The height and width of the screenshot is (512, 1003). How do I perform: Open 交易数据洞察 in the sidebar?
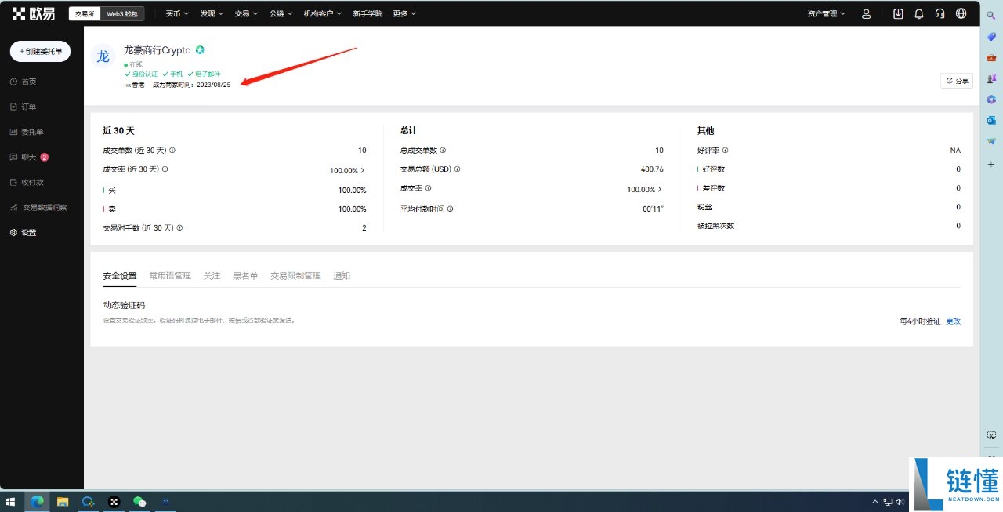[38, 208]
